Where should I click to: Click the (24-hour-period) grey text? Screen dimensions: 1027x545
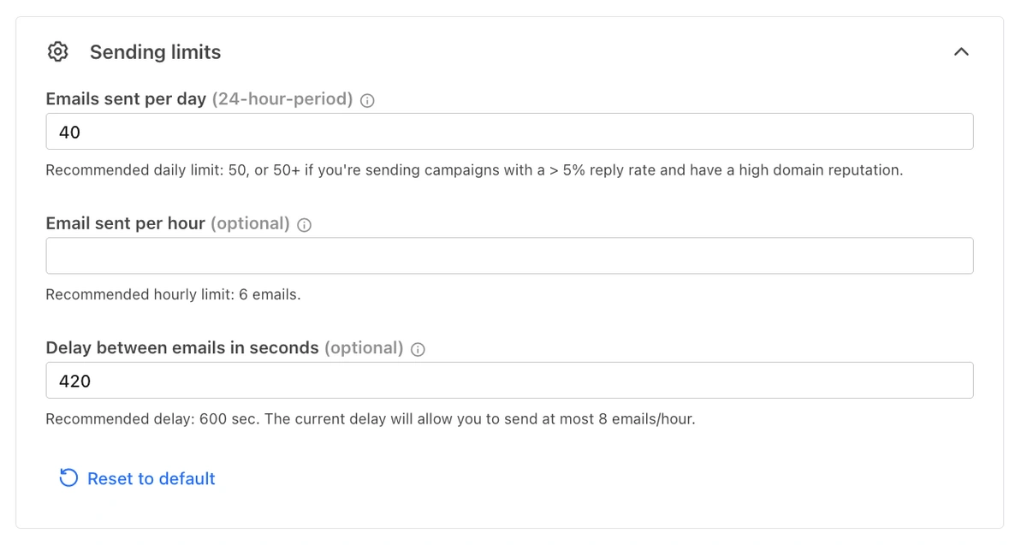(x=282, y=99)
